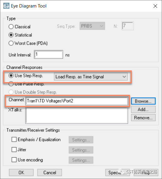
Task: Click the Channel path text field
Action: [77, 101]
